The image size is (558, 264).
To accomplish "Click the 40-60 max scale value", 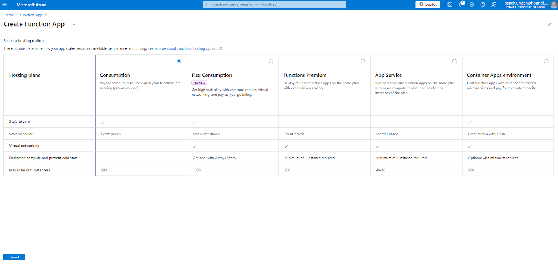I will pos(381,170).
